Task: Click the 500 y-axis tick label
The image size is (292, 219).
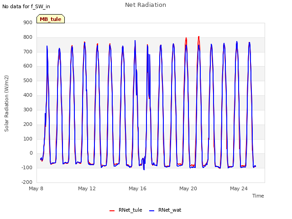Action: (x=28, y=81)
